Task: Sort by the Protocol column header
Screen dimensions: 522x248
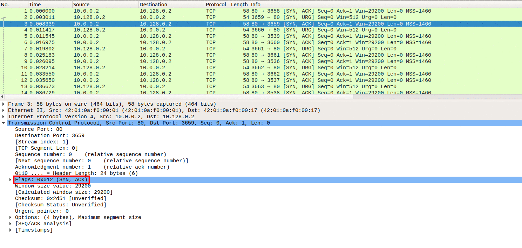Action: click(x=217, y=5)
